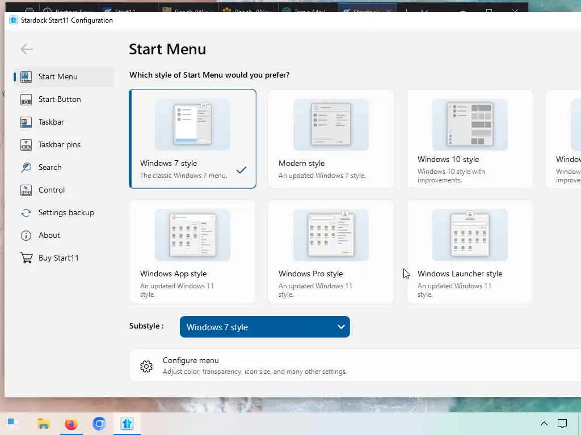Viewport: 581px width, 435px height.
Task: Click the Start Menu page heading
Action: pyautogui.click(x=167, y=50)
